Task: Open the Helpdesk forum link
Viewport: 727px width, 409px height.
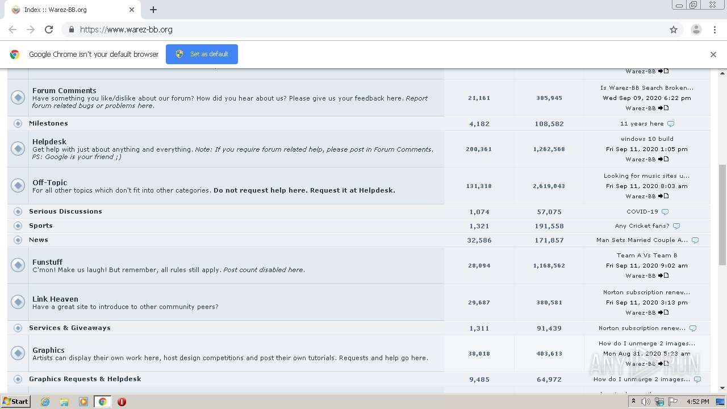Action: click(x=49, y=141)
